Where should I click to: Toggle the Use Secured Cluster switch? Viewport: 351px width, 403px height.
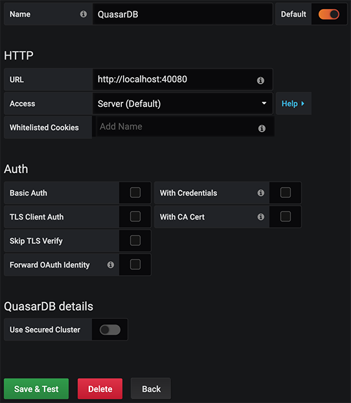[x=110, y=330]
